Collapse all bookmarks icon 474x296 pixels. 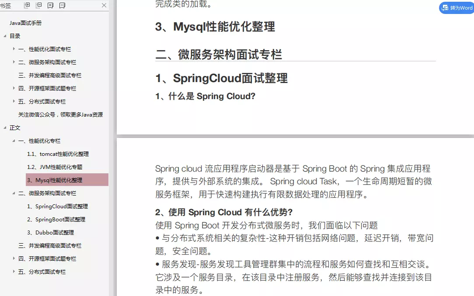click(38, 5)
